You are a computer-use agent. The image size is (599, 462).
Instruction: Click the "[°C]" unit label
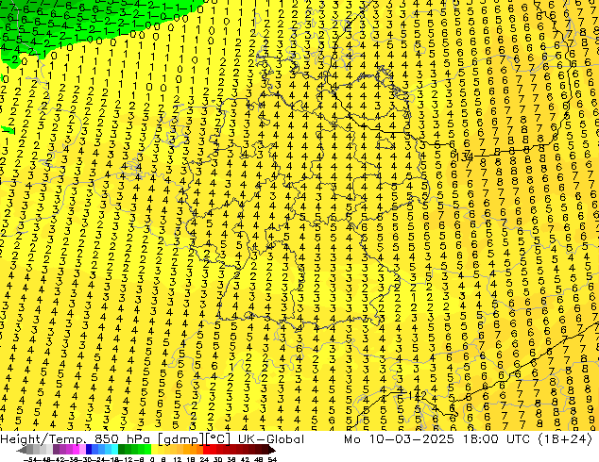point(217,439)
